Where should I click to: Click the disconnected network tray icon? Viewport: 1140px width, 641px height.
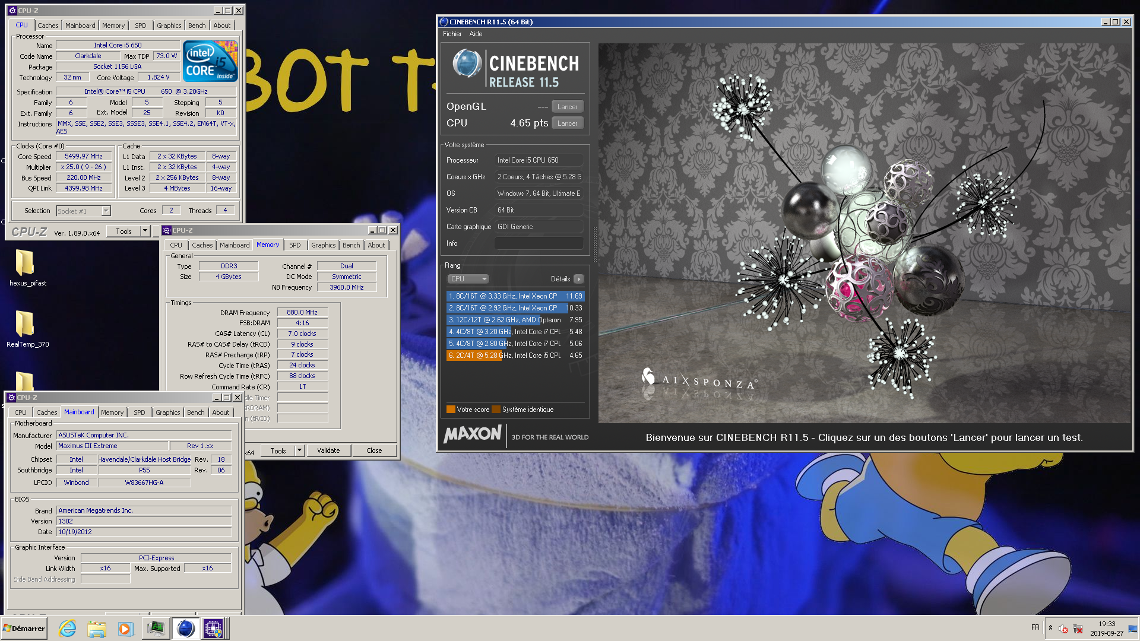(1078, 629)
